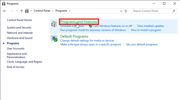180x100 pixels.
Task: Click the magnifier search icon
Action: (174, 11)
